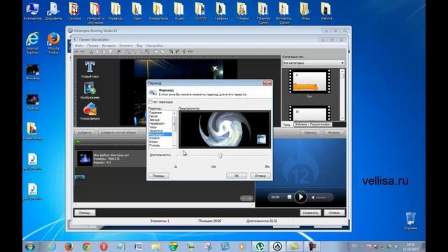Select the Падение transition
The image size is (448, 252).
pyautogui.click(x=155, y=113)
